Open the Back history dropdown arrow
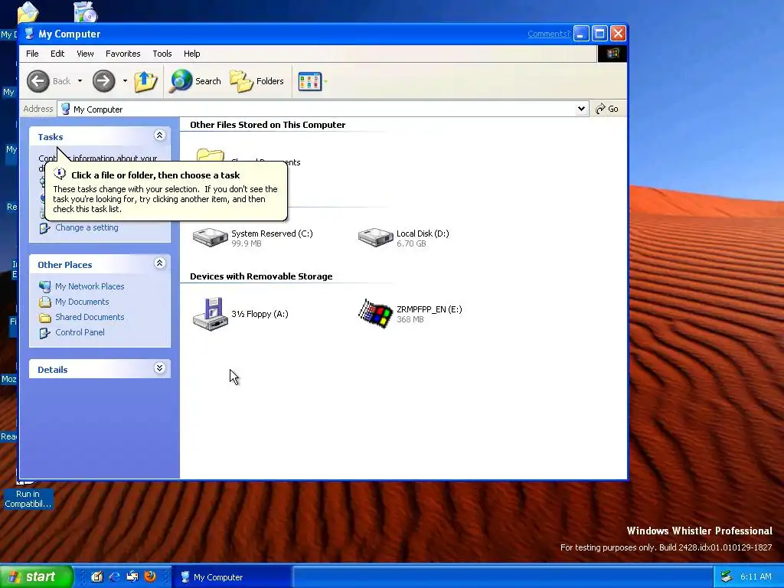The height and width of the screenshot is (588, 784). (80, 81)
